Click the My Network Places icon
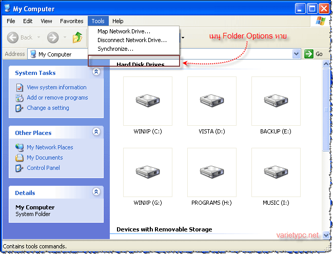Screen dimensions: 333x254 pyautogui.click(x=19, y=147)
